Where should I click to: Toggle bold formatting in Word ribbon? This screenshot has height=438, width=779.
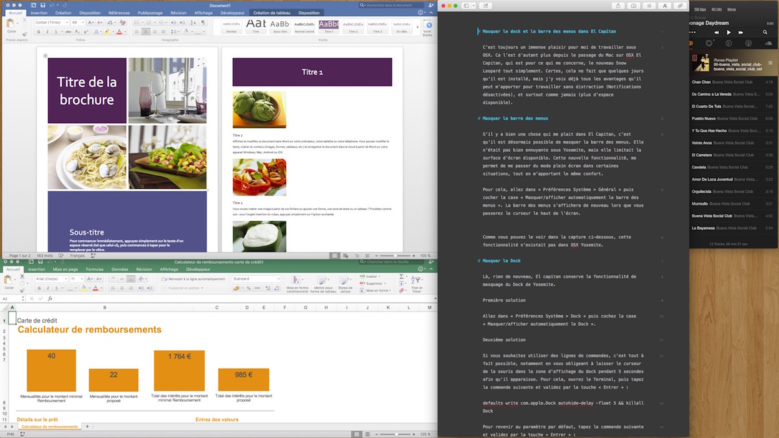tap(38, 31)
